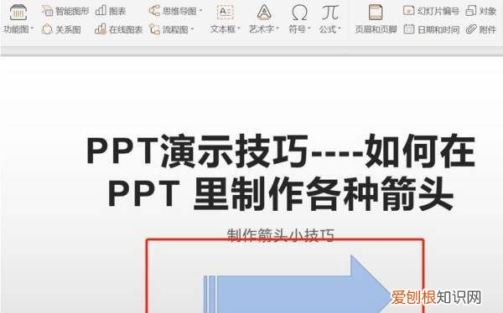This screenshot has width=503, height=313.
Task: Insert a 智能图形 smart graphic
Action: coord(65,11)
